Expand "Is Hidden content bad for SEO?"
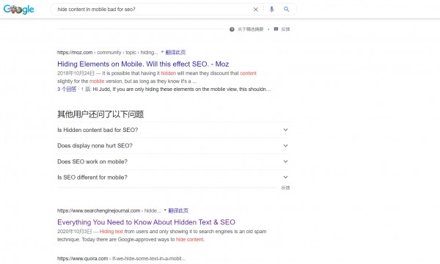Screen dimensions: 440x264 click(x=173, y=130)
